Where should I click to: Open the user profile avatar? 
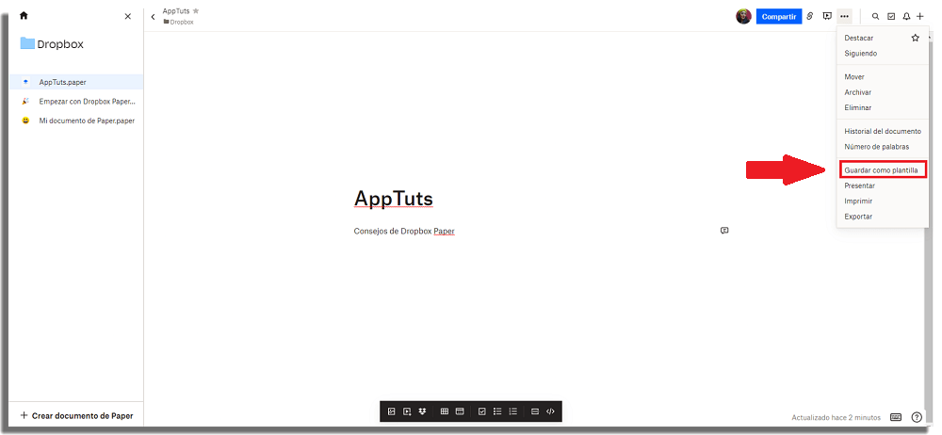[743, 16]
